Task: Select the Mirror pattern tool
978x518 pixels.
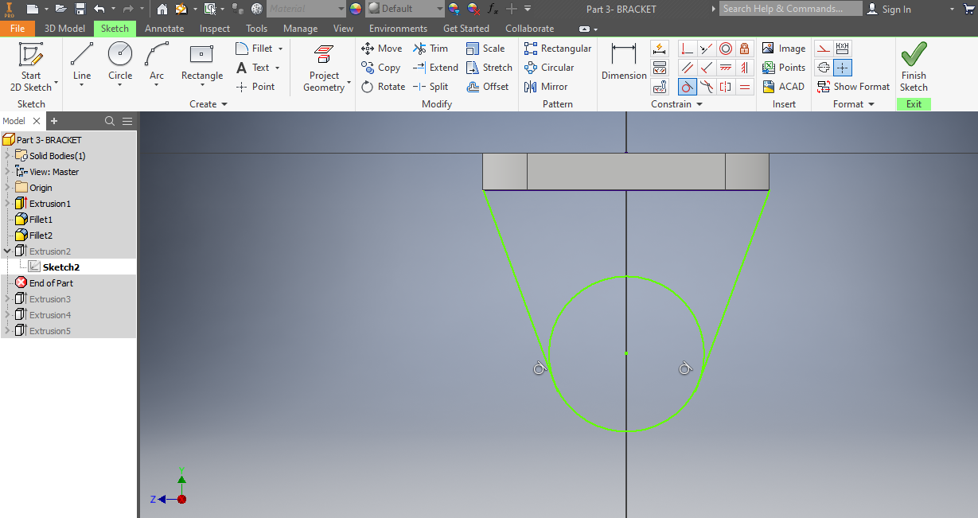Action: pos(546,86)
